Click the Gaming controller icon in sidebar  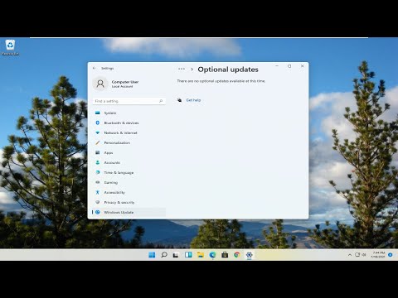[97, 182]
